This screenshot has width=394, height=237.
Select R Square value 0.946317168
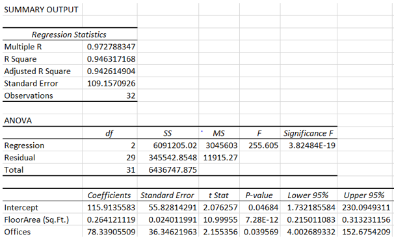[111, 59]
